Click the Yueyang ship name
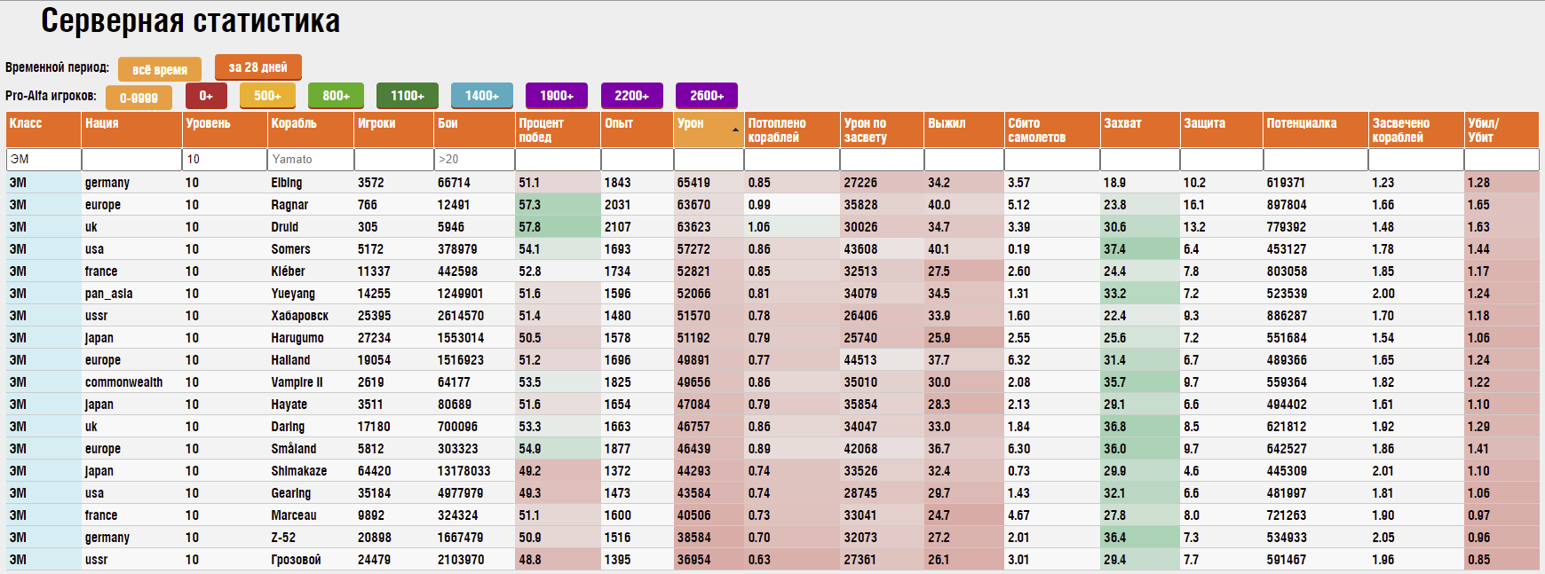The height and width of the screenshot is (574, 1545). [x=293, y=294]
